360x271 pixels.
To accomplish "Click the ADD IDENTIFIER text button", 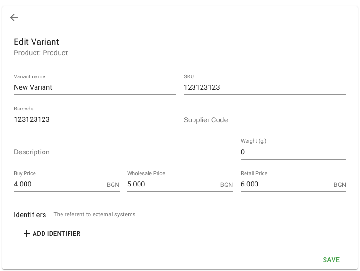I will pos(52,233).
